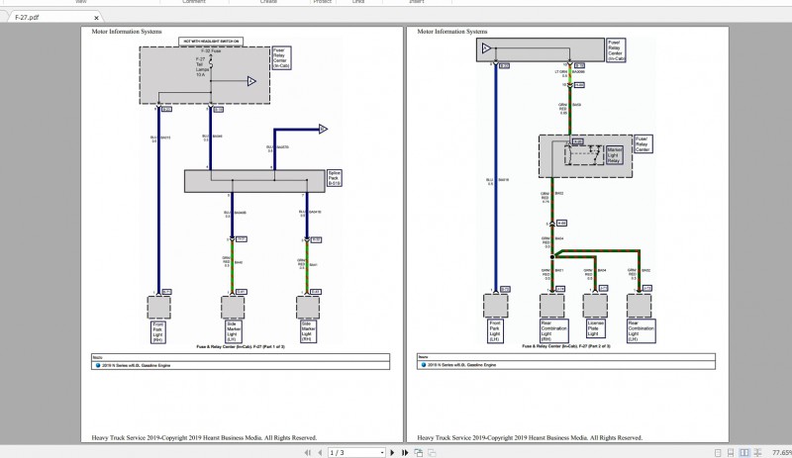Viewport: 792px width, 458px height.
Task: Switch to single page view layout
Action: (718, 453)
